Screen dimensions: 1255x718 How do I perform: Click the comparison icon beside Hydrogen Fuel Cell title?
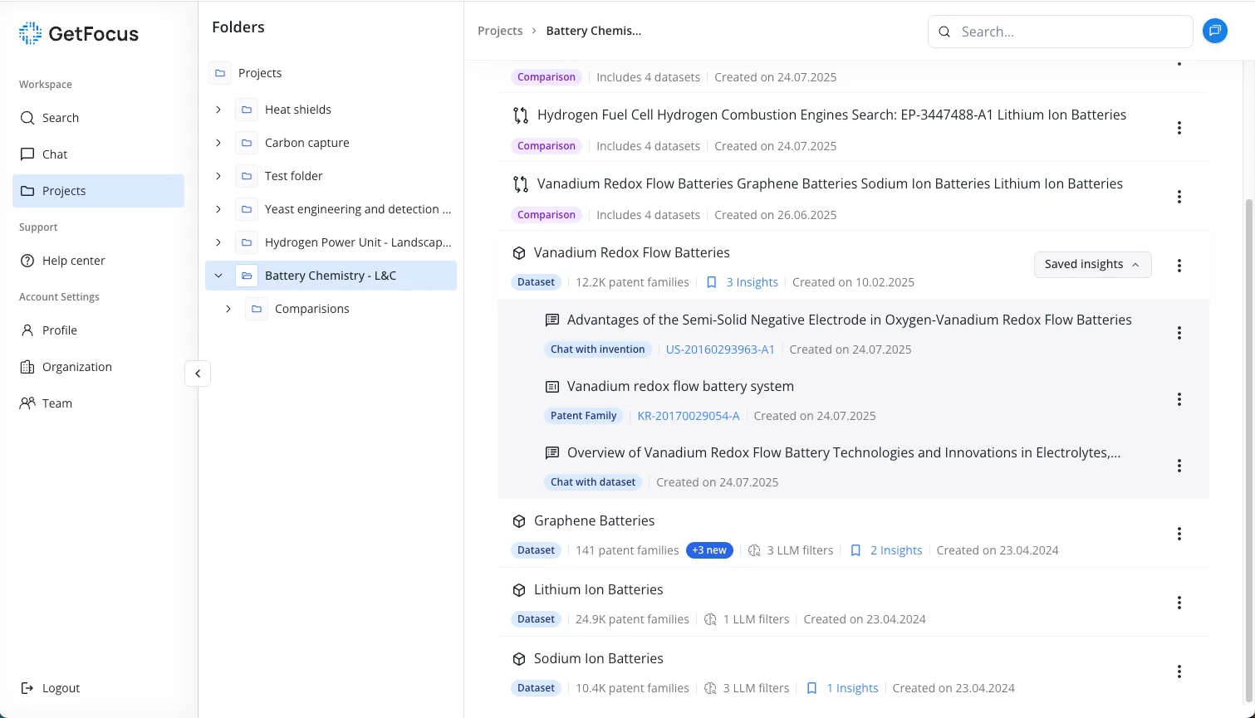[521, 115]
